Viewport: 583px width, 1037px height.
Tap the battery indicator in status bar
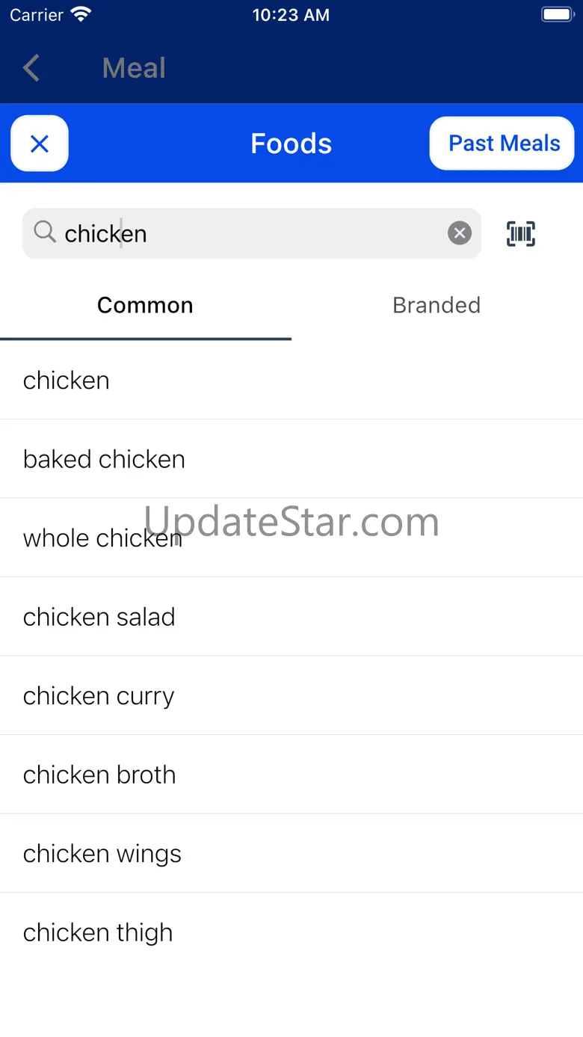(x=557, y=14)
